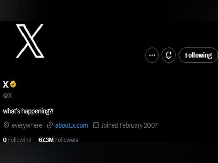This screenshot has width=218, height=163.
Task: Click the gold verified checkmark badge
Action: (13, 84)
